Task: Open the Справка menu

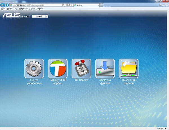Action: click(40, 9)
